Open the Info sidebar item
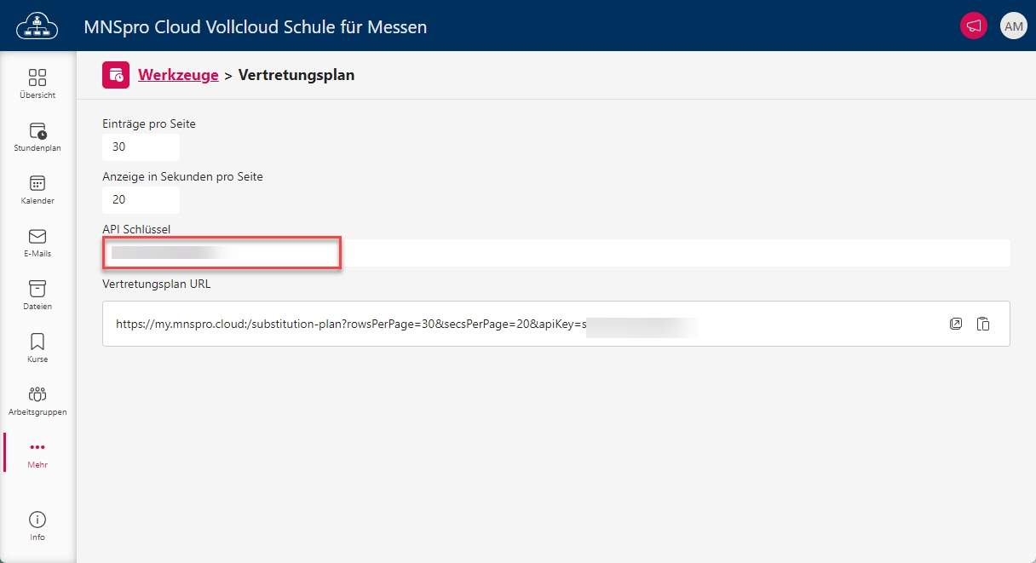 point(37,526)
